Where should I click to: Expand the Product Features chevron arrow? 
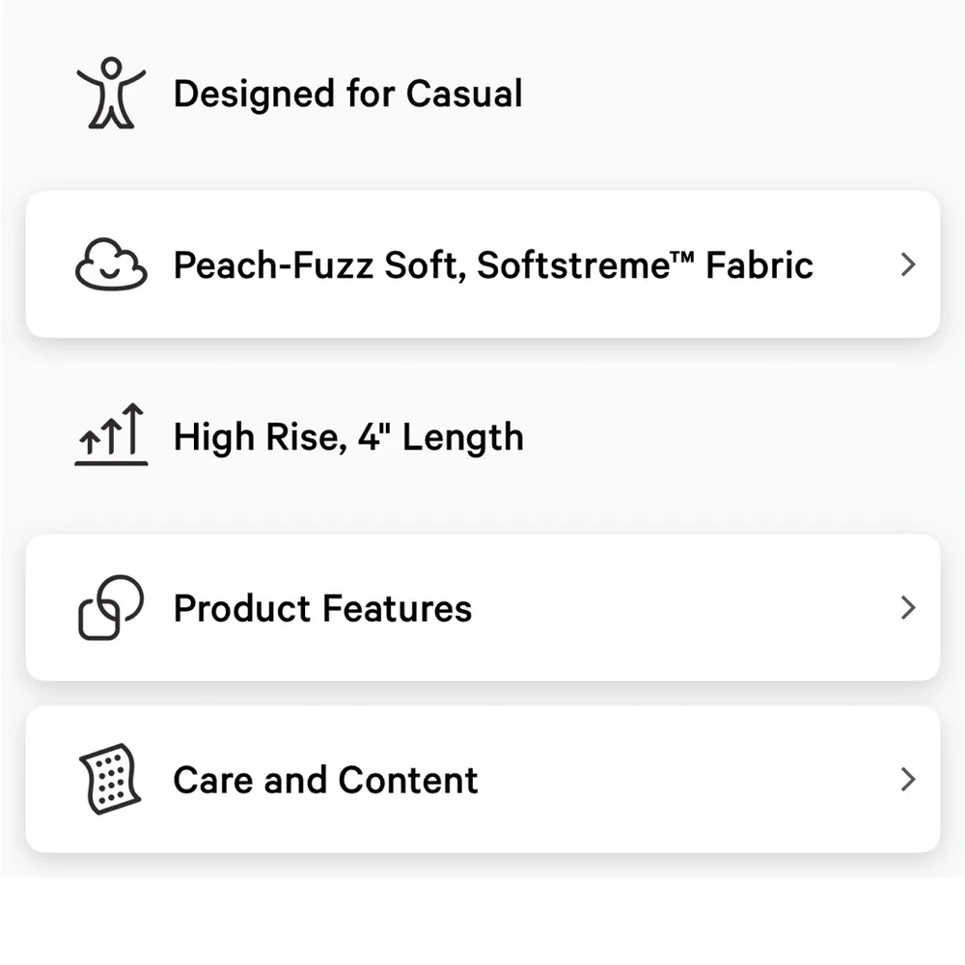pyautogui.click(x=907, y=608)
